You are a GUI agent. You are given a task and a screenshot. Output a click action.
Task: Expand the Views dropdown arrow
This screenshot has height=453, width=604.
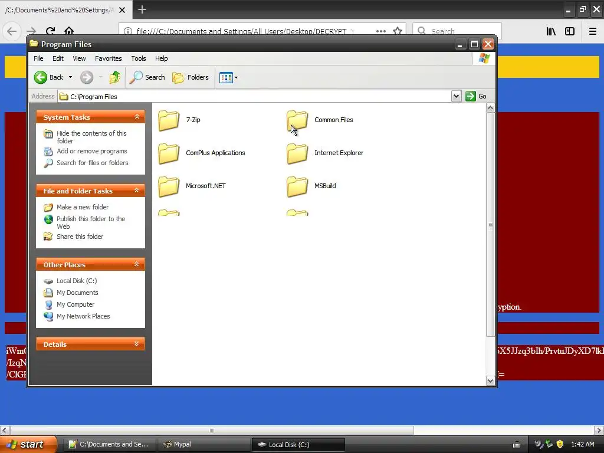(236, 77)
